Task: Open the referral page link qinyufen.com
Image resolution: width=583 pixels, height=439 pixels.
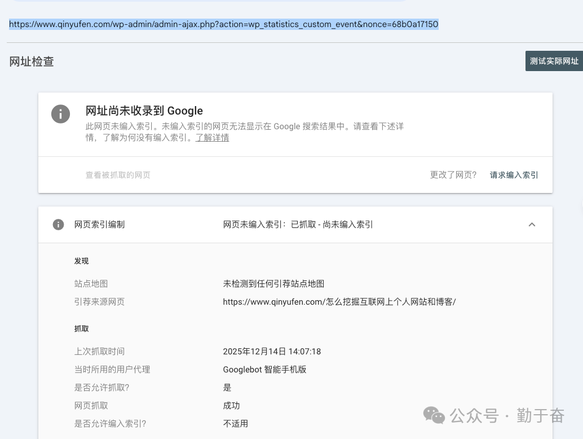Action: (339, 301)
